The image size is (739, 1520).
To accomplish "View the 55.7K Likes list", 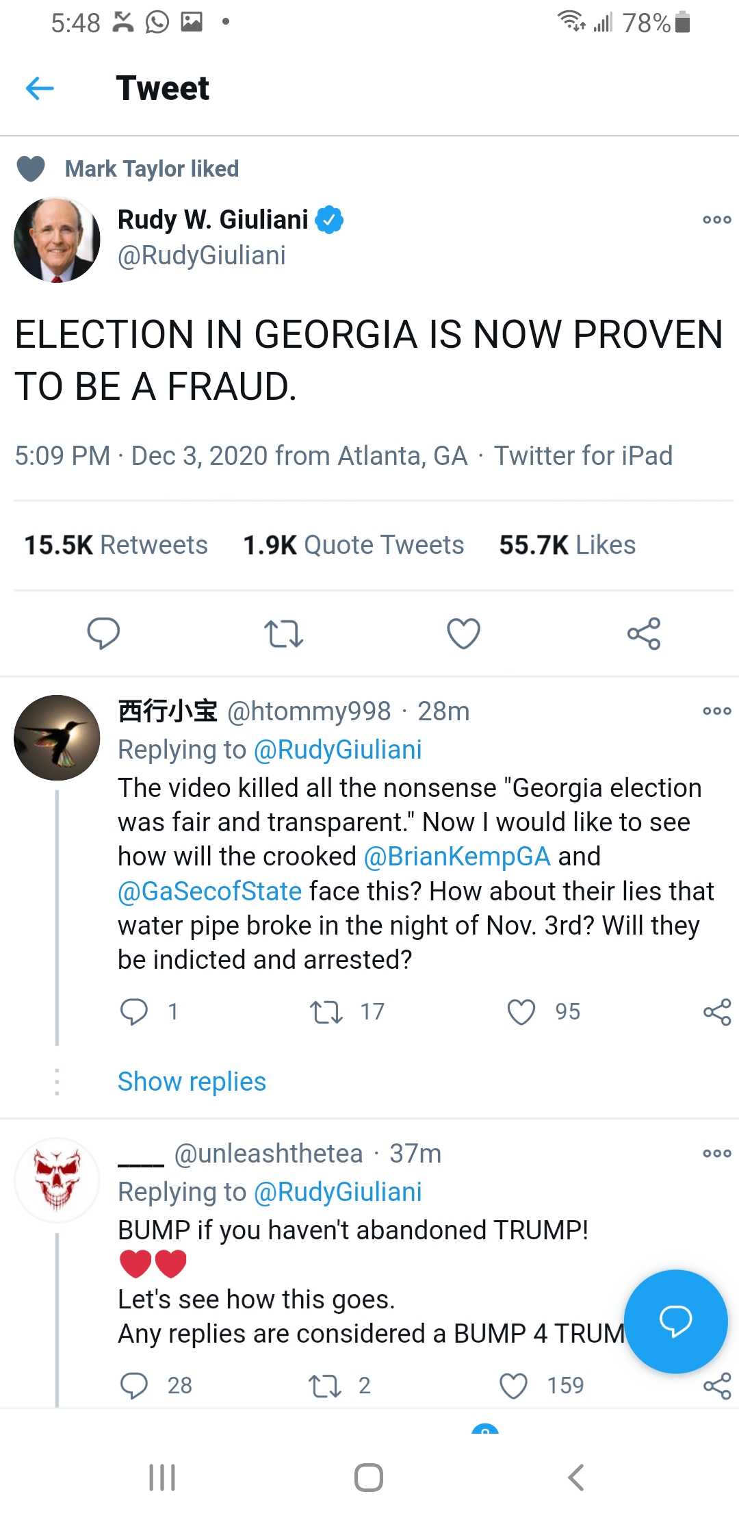I will (x=567, y=545).
